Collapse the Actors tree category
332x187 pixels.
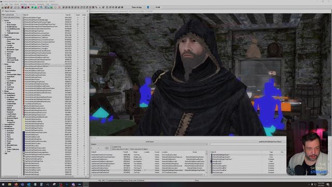coord(3,21)
